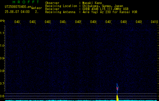The height and width of the screenshot is (101, 159).
Task: Click the 0408 time axis marker
Action: 124,22
